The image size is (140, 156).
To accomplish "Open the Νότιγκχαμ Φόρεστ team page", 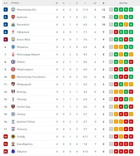I will coord(28,54).
